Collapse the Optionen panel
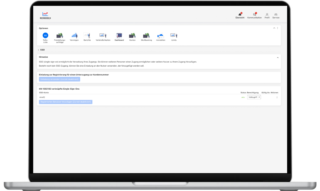Screen dimensions: 320x191 [x=274, y=28]
